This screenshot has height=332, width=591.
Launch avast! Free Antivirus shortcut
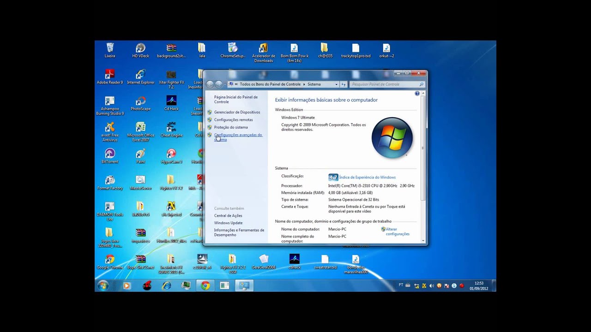tap(110, 132)
